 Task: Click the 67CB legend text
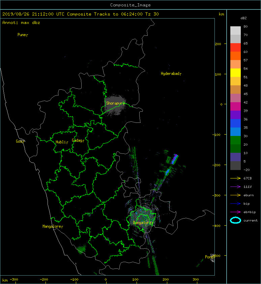[x=248, y=178]
